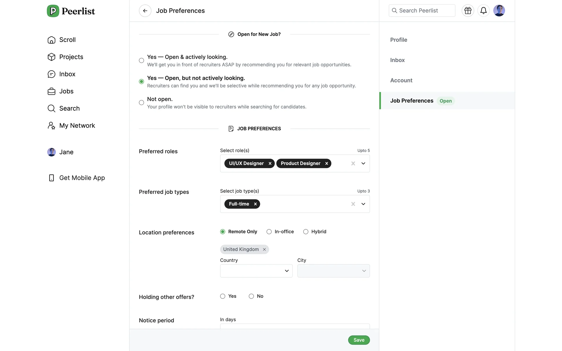Choose Hybrid location preference

click(306, 232)
